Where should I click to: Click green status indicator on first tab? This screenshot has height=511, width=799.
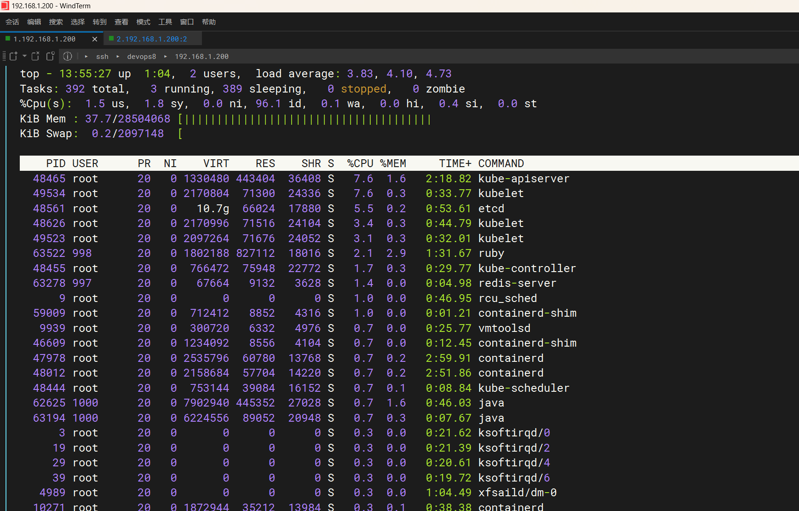[8, 39]
